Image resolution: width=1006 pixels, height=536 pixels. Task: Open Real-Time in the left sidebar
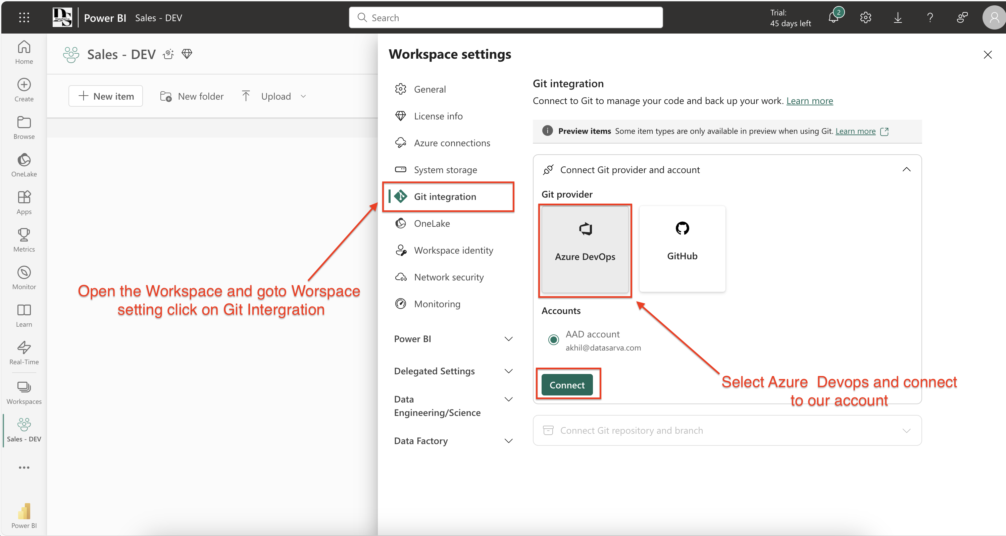pos(24,353)
